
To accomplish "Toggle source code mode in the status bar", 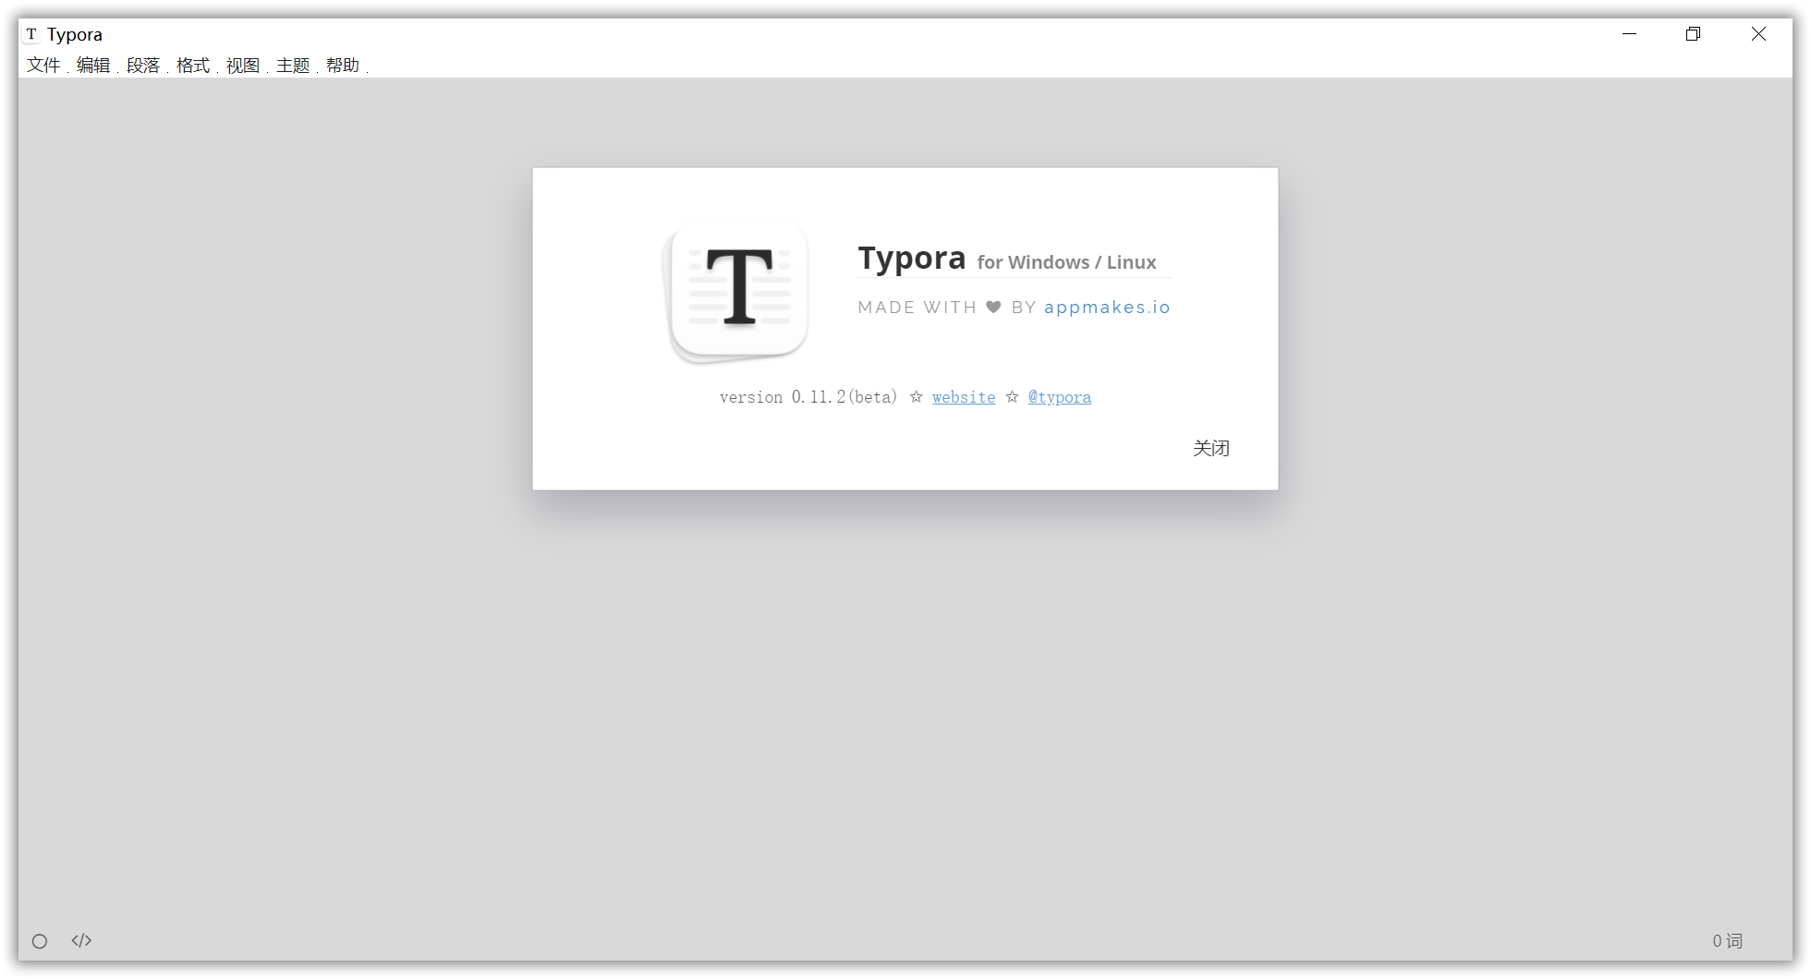I will (x=81, y=940).
